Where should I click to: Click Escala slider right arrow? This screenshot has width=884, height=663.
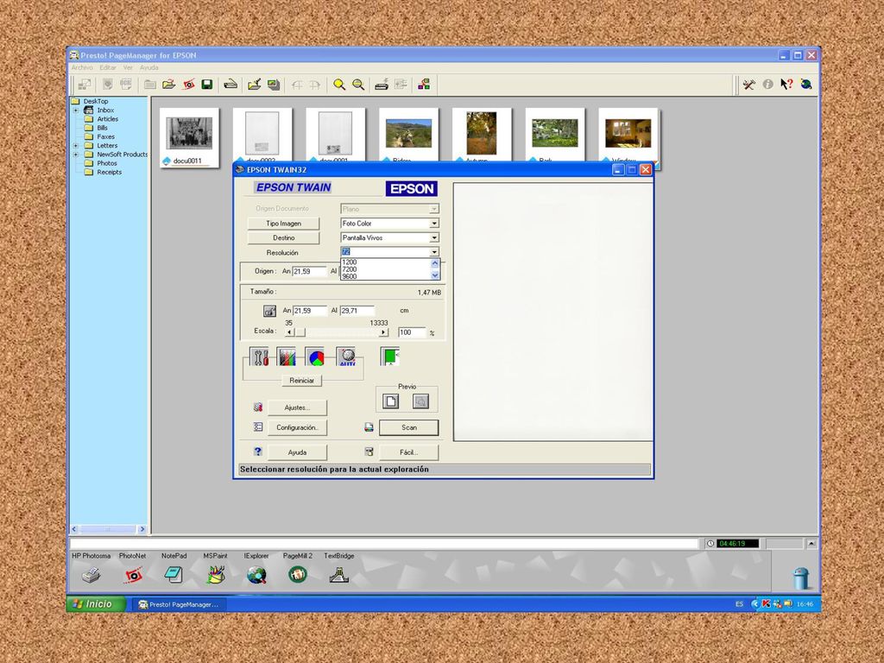(x=384, y=332)
